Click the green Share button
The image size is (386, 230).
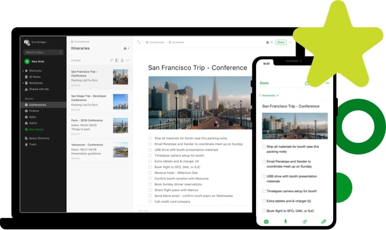[281, 42]
